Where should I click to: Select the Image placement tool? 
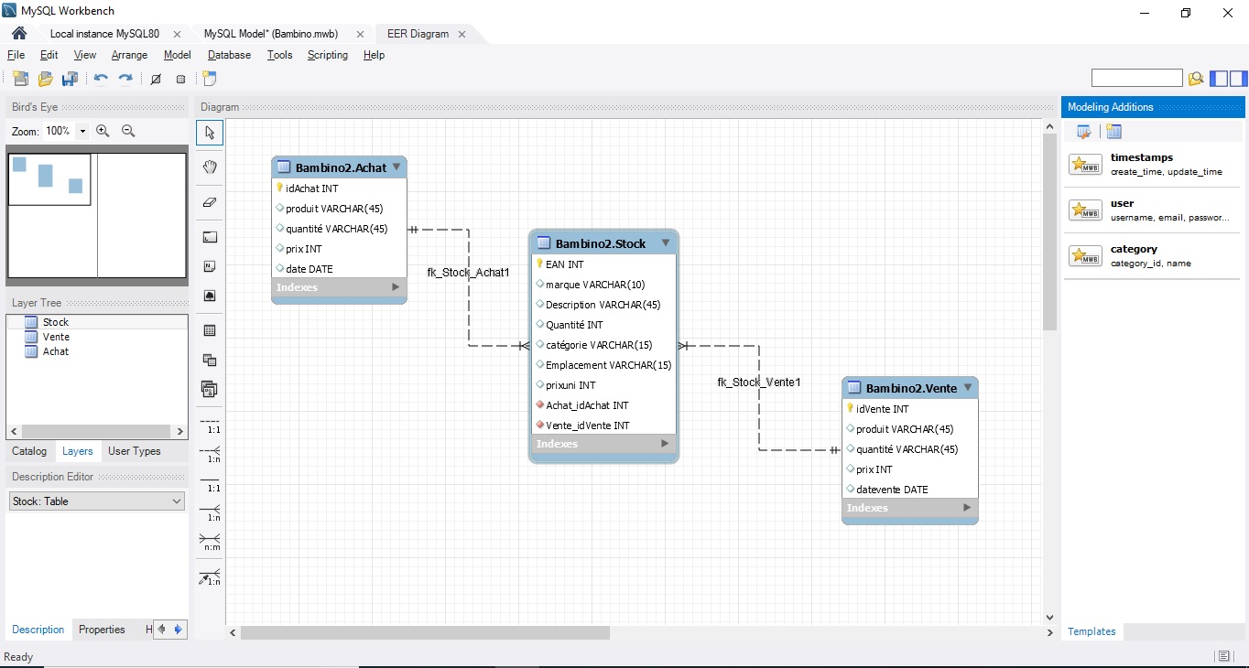click(210, 296)
